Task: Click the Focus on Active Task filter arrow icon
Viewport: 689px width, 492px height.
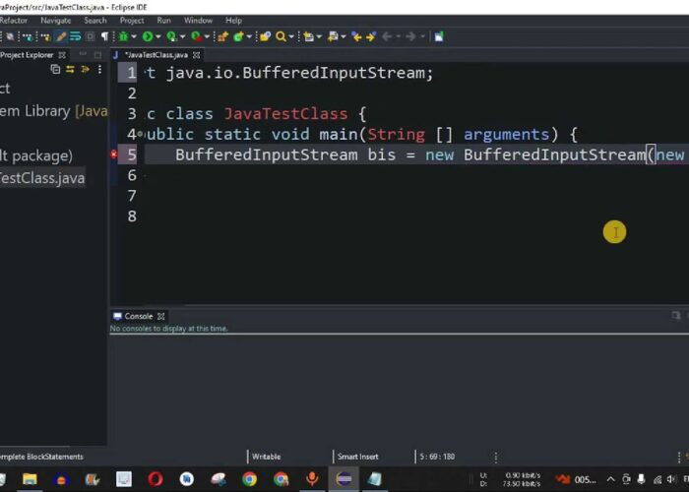Action: pyautogui.click(x=85, y=70)
